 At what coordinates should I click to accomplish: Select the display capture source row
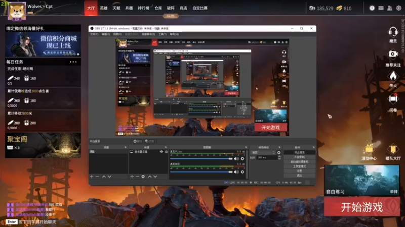(x=148, y=152)
